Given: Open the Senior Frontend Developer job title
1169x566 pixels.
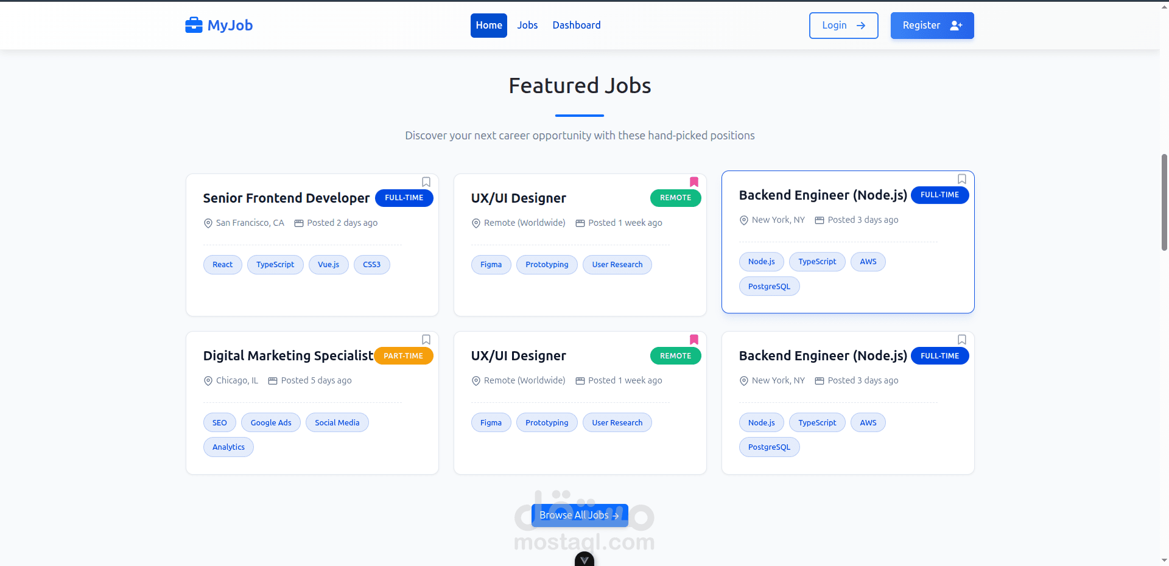Looking at the screenshot, I should point(286,198).
